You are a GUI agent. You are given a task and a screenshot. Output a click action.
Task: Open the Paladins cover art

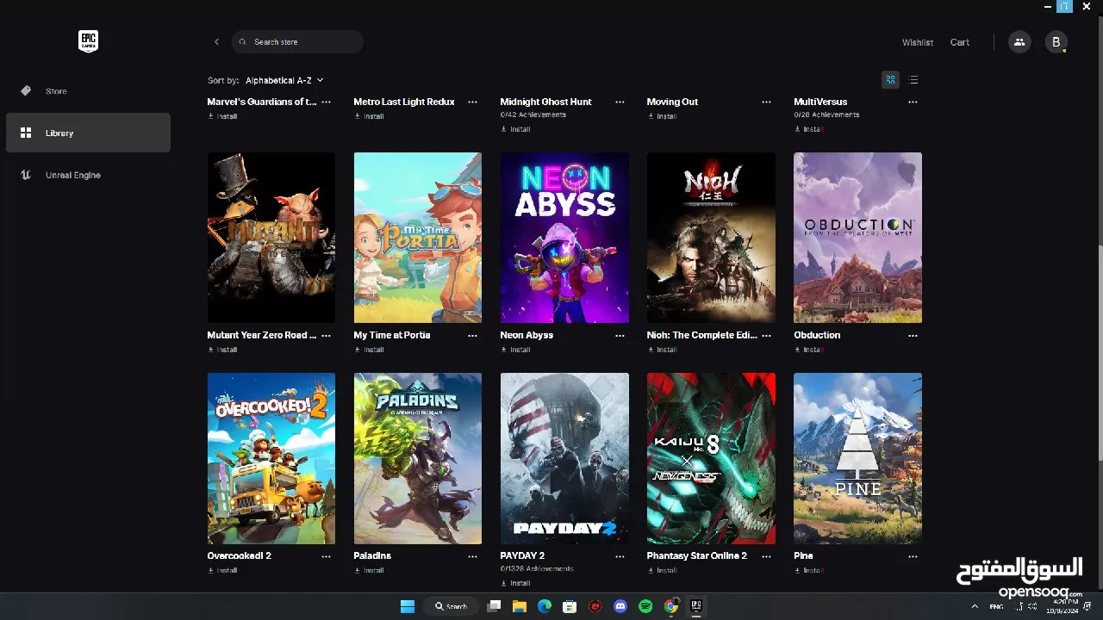[x=418, y=458]
